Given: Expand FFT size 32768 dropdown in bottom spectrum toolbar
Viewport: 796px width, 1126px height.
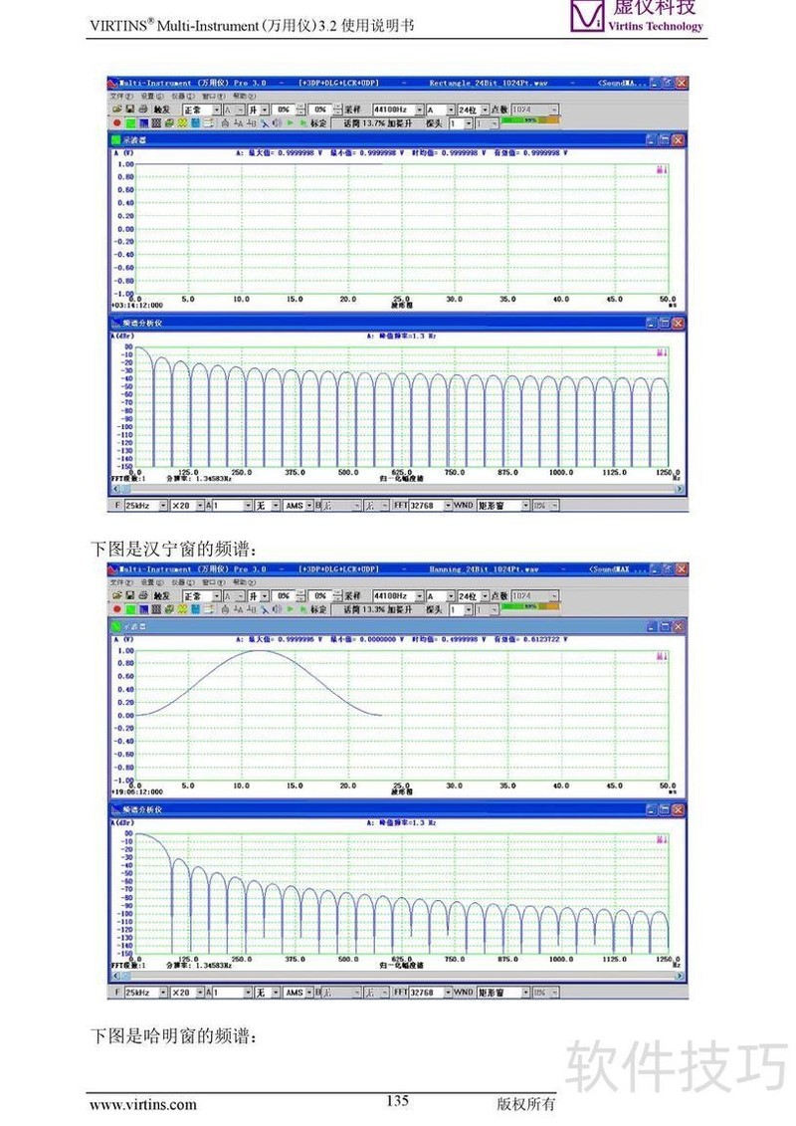Looking at the screenshot, I should [447, 992].
